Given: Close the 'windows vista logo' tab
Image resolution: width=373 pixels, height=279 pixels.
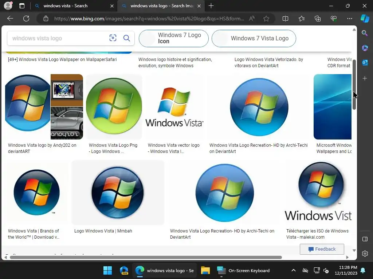Looking at the screenshot, I should tap(199, 6).
